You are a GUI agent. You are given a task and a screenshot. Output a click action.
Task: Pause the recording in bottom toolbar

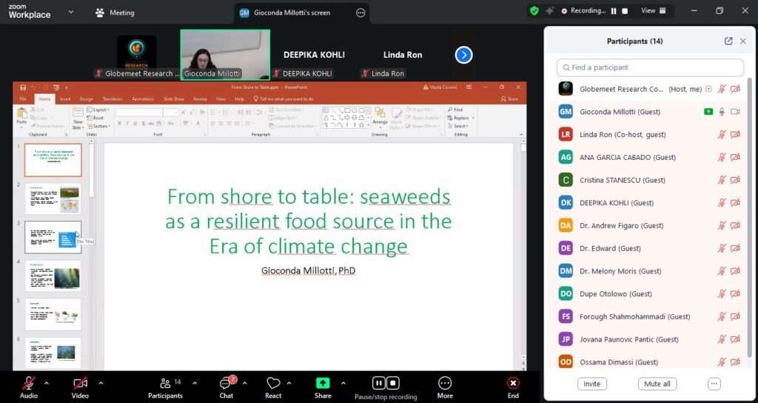(379, 383)
